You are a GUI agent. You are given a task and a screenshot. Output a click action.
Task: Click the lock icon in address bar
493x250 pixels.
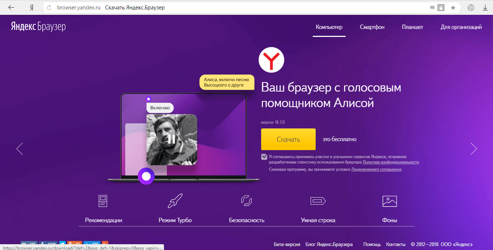coord(441,8)
